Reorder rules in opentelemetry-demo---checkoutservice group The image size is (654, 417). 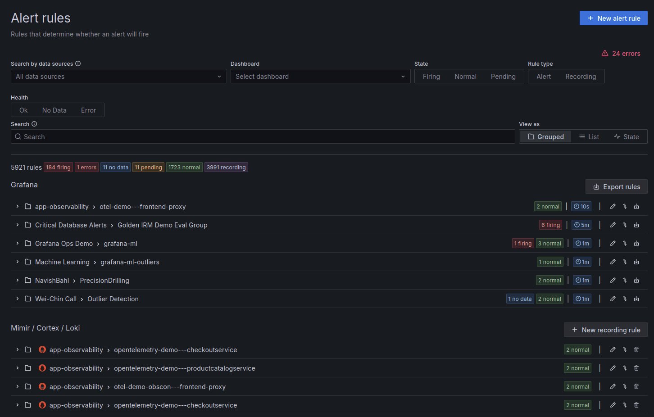[x=624, y=349]
